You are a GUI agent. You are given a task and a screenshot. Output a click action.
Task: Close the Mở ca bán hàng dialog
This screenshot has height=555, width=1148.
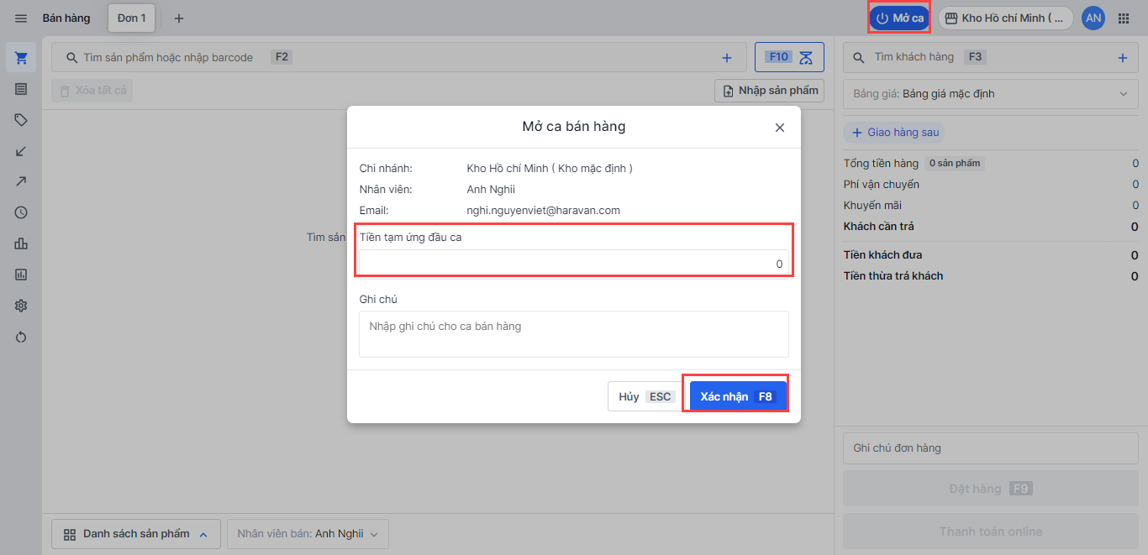[x=780, y=128]
